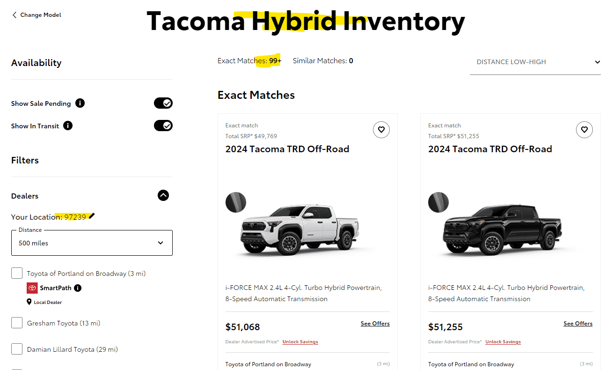
Task: Select the white Tacoma color swatch
Action: (236, 202)
